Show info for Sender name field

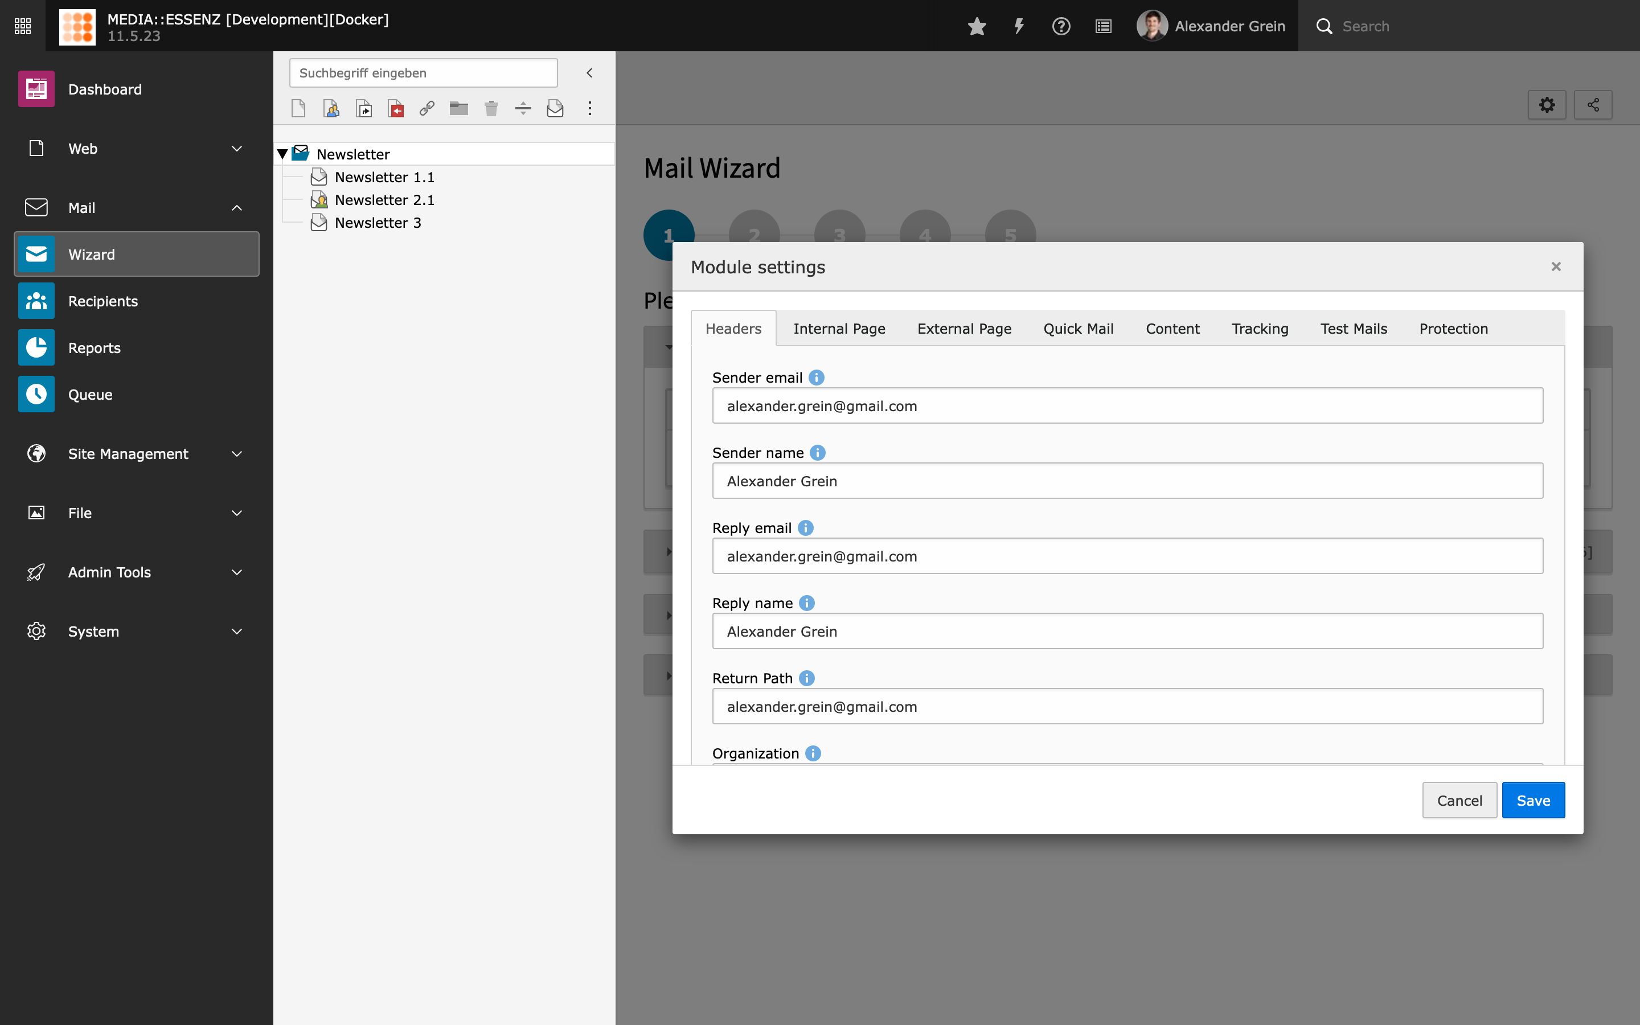pos(818,453)
